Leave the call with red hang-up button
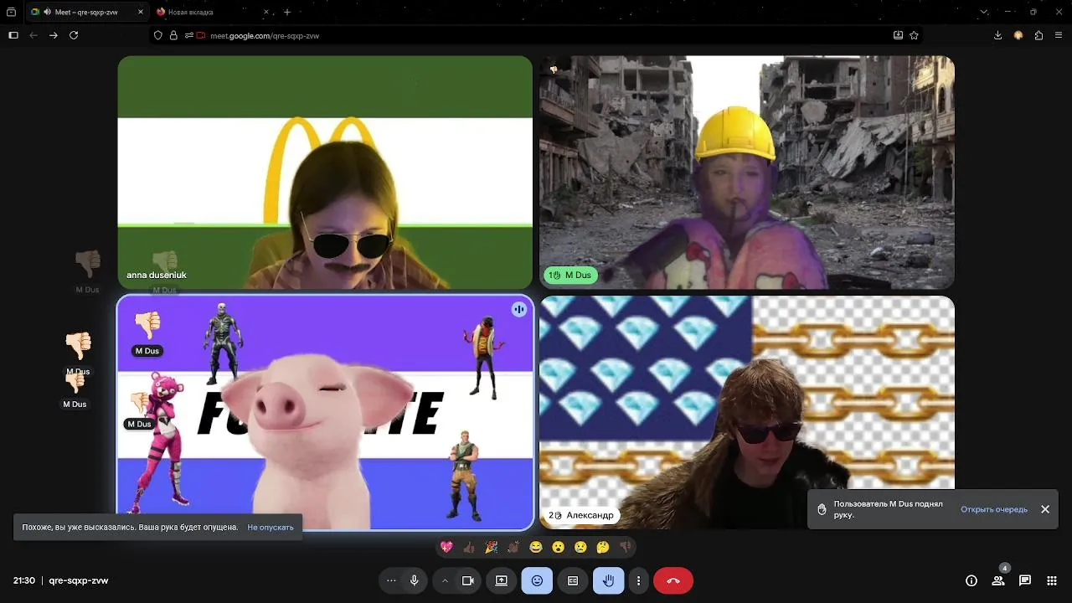Viewport: 1072px width, 603px height. click(673, 580)
